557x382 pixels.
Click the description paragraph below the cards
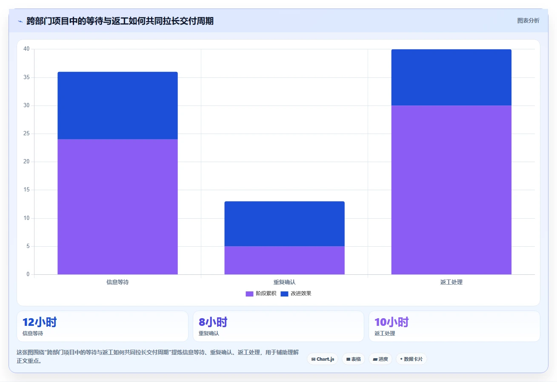(x=157, y=357)
